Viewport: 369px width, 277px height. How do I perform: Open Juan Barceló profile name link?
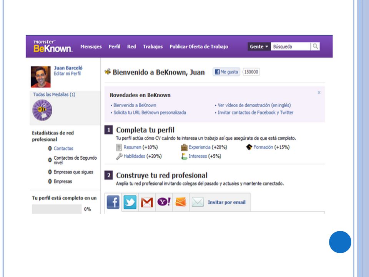pos(68,68)
